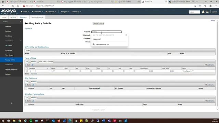Open the browser favorites star icon
Screen dimensions: 219x123
pyautogui.click(x=200, y=6)
